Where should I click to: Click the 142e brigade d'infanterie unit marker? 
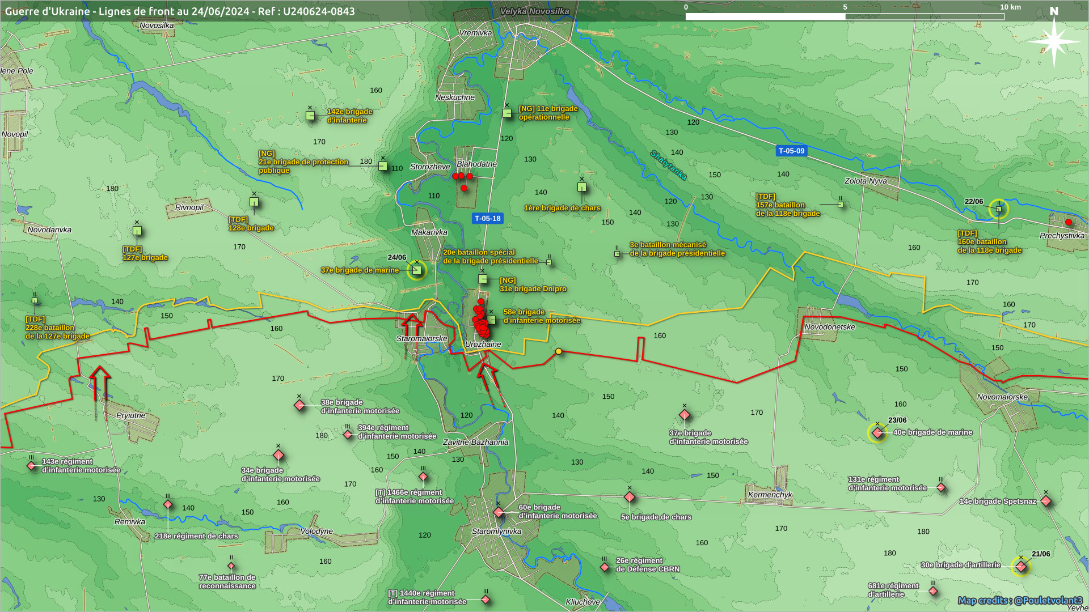[x=310, y=116]
